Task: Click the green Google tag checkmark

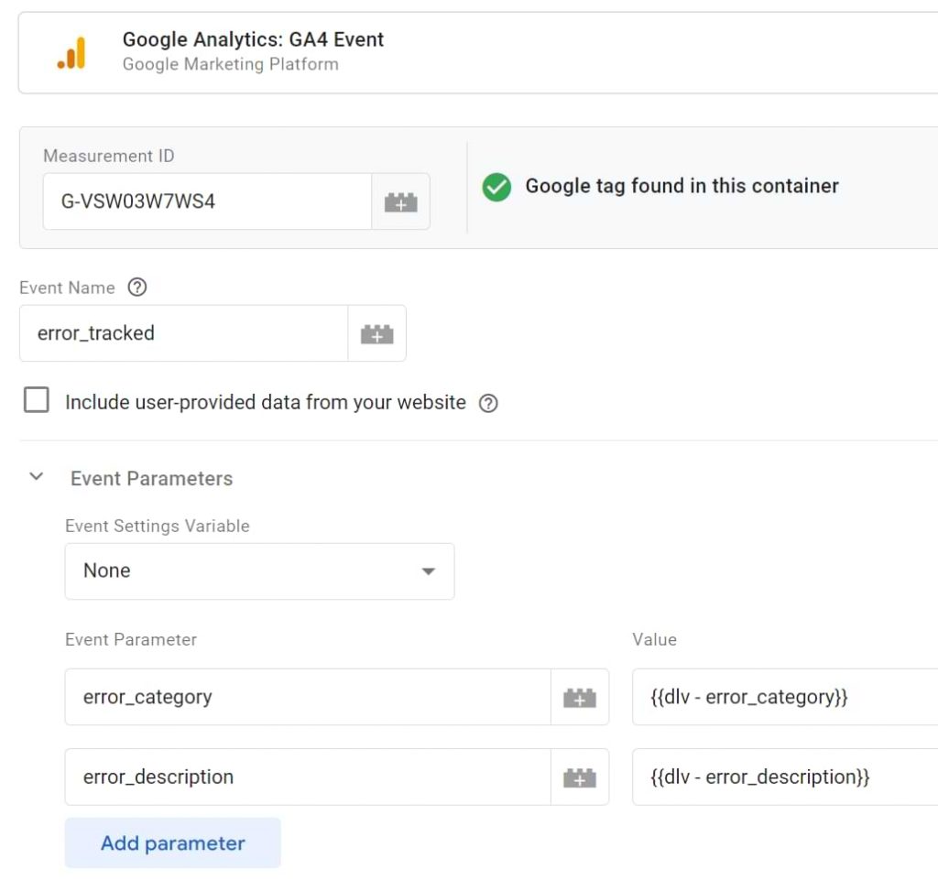Action: click(x=496, y=187)
